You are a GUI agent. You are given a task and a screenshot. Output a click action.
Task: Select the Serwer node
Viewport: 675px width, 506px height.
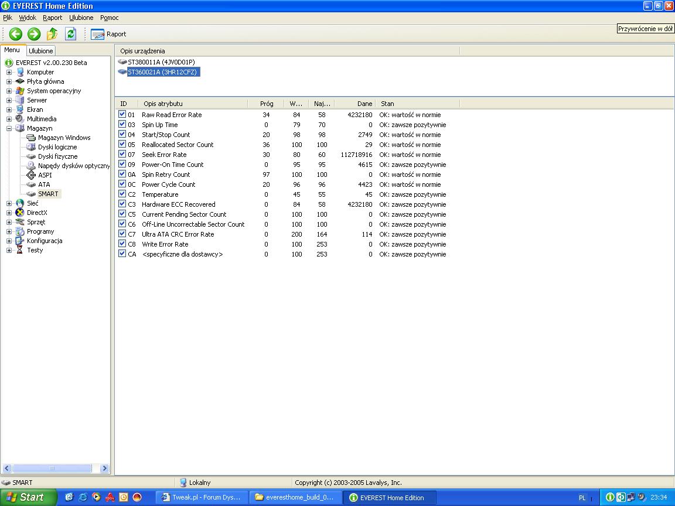[x=36, y=100]
